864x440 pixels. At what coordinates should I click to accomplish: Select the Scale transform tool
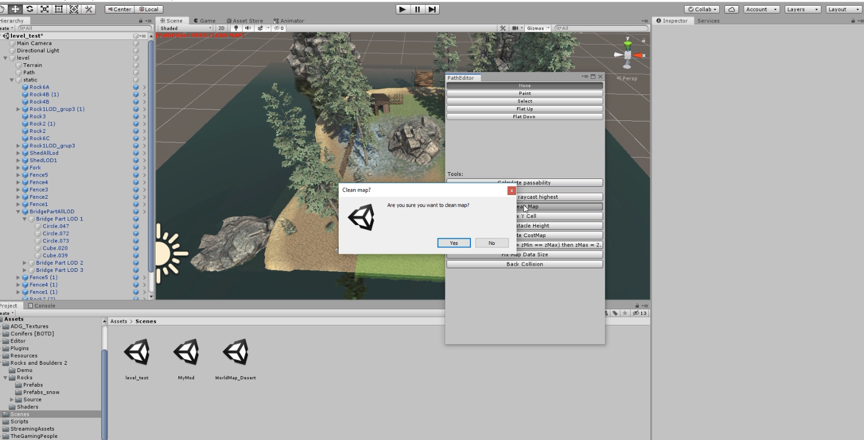coord(45,9)
